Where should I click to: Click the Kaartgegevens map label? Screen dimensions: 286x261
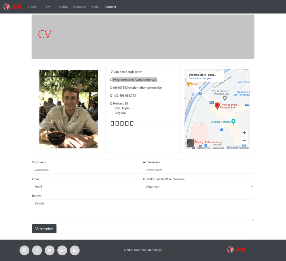click(x=204, y=148)
